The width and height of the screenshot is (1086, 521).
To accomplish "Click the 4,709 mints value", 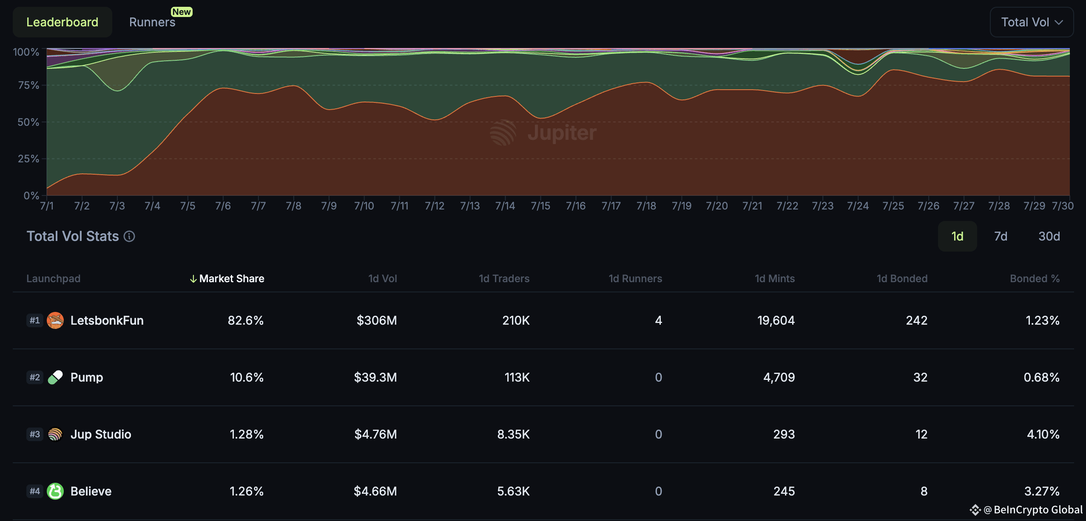I will (779, 377).
